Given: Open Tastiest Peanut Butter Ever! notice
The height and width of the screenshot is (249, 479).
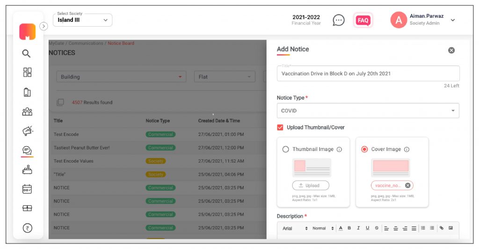Looking at the screenshot, I should [157, 148].
